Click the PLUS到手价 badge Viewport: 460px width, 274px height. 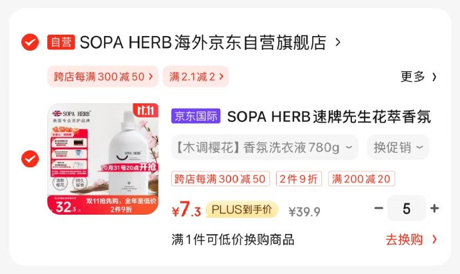click(242, 209)
